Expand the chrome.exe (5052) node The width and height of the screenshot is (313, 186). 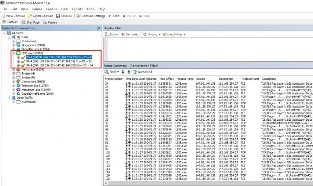click(x=14, y=82)
